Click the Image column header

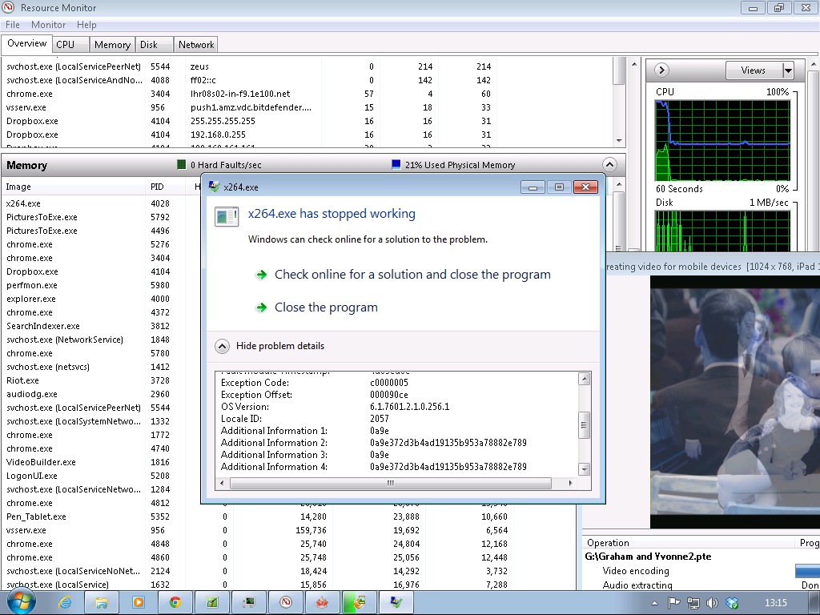(x=18, y=187)
